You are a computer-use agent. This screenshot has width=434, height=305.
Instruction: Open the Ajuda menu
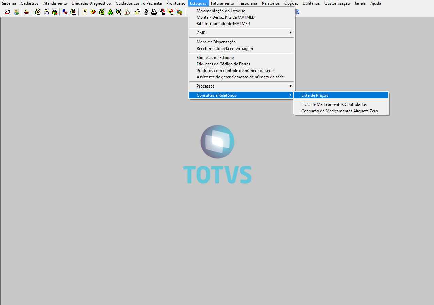(375, 3)
